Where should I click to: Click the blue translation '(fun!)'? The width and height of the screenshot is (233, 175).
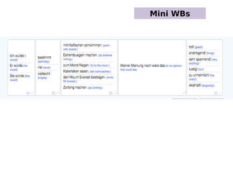[201, 70]
